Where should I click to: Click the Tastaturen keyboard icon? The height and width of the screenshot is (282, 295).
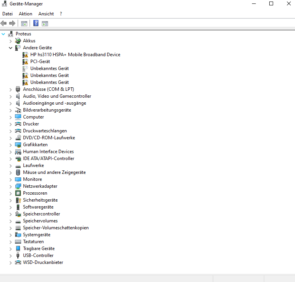tap(18, 242)
